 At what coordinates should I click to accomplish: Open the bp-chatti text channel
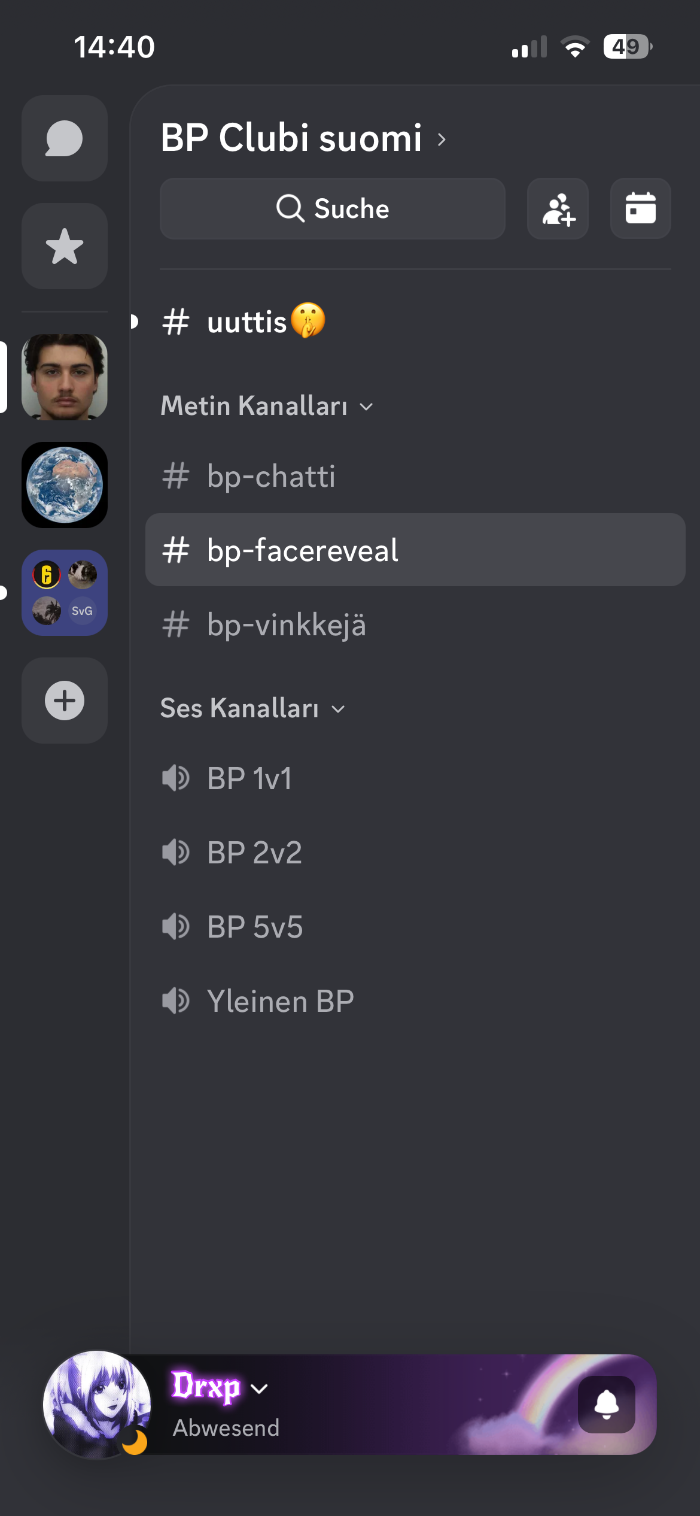tap(415, 477)
